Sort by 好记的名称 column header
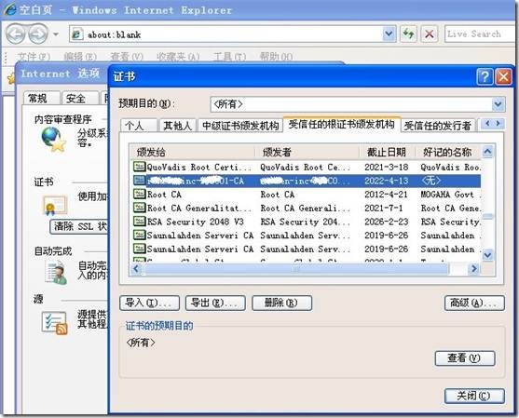This screenshot has height=418, width=519. coord(447,153)
